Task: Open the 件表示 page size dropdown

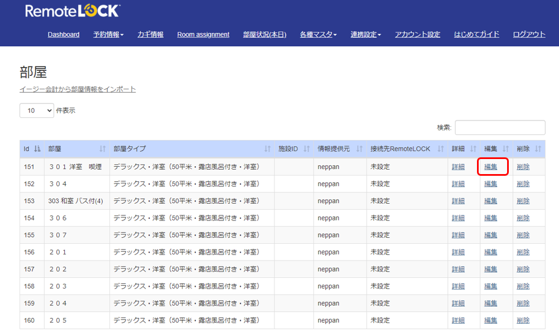Action: [x=37, y=110]
